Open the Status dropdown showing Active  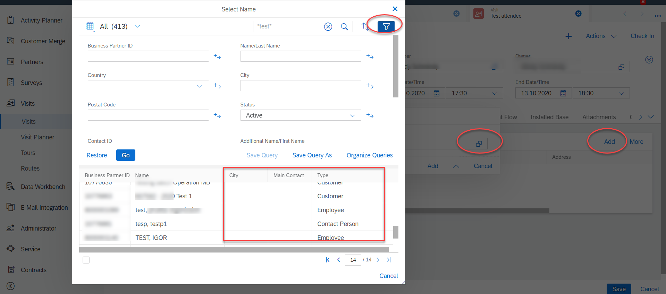coord(353,115)
